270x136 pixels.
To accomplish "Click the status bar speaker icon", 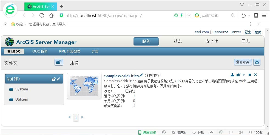I will click(241, 132).
